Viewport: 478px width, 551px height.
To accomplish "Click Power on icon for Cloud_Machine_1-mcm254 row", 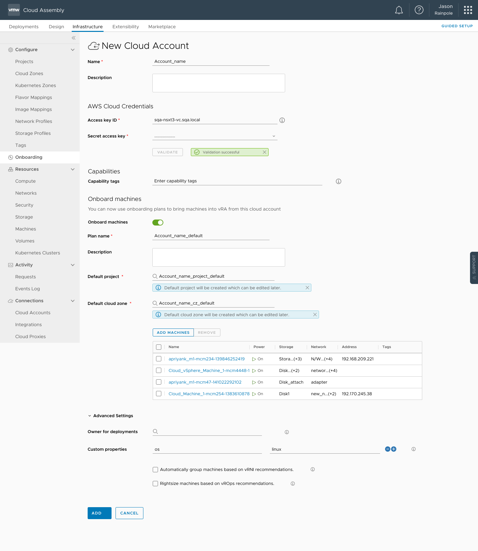I will [254, 394].
